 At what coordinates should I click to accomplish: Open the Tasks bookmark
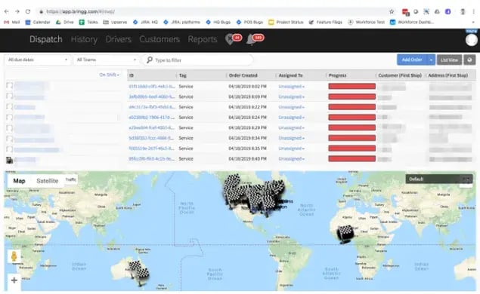(x=88, y=23)
